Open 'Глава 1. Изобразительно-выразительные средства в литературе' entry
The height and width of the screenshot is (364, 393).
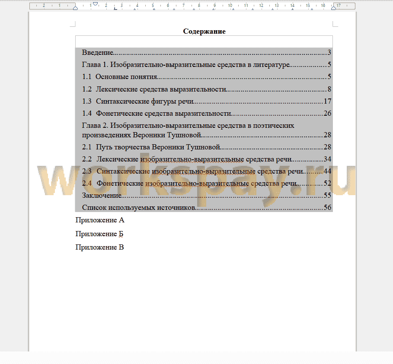tap(207, 65)
